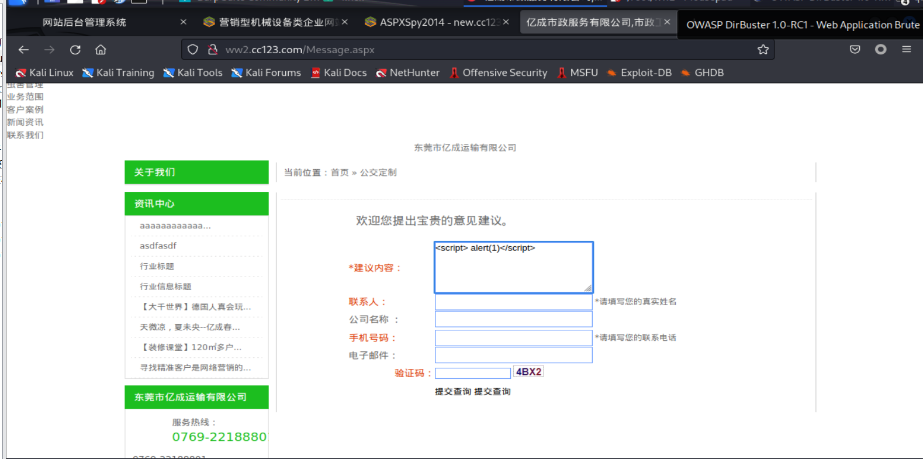Open the 天微凉，夏未央 article

pos(190,327)
